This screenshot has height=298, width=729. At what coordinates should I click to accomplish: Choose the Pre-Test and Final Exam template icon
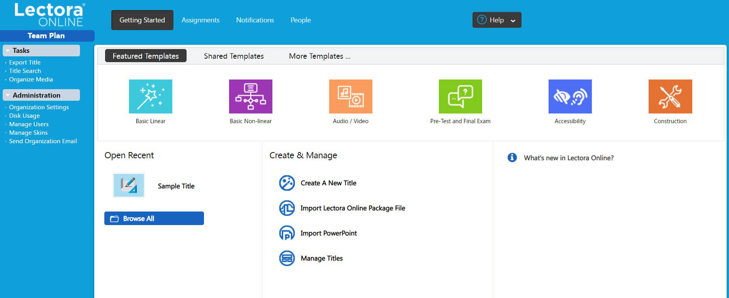point(461,97)
